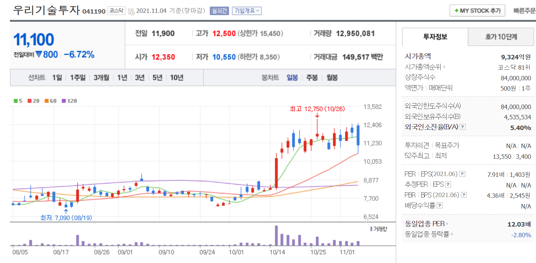Open the 시가총액순위 link
This screenshot has height=263, width=536.
(x=425, y=67)
